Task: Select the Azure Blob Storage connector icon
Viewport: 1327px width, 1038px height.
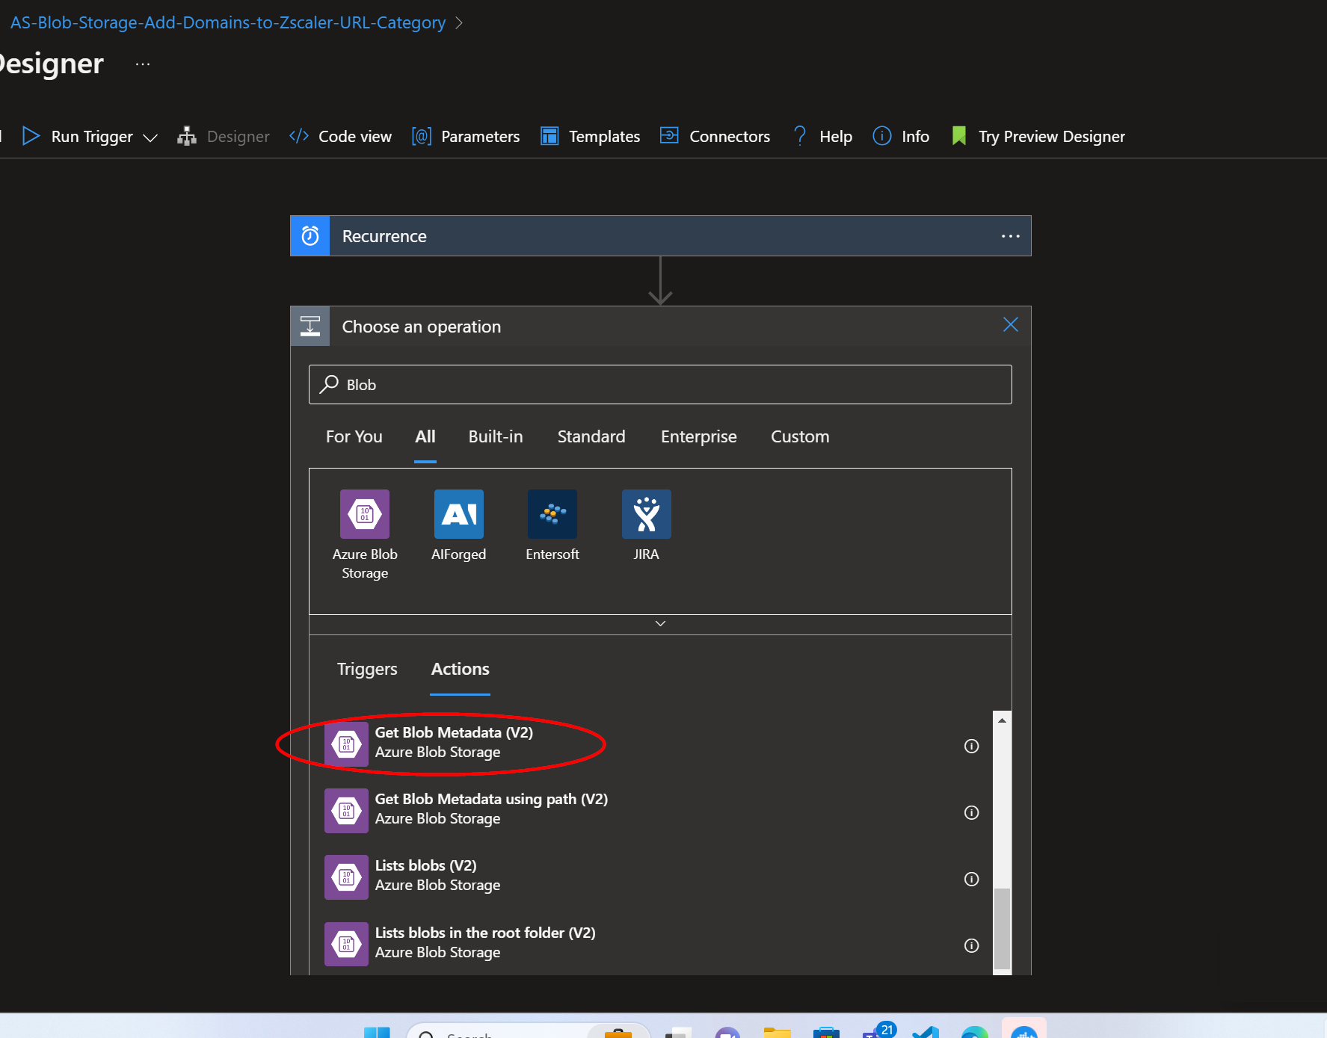Action: tap(365, 514)
